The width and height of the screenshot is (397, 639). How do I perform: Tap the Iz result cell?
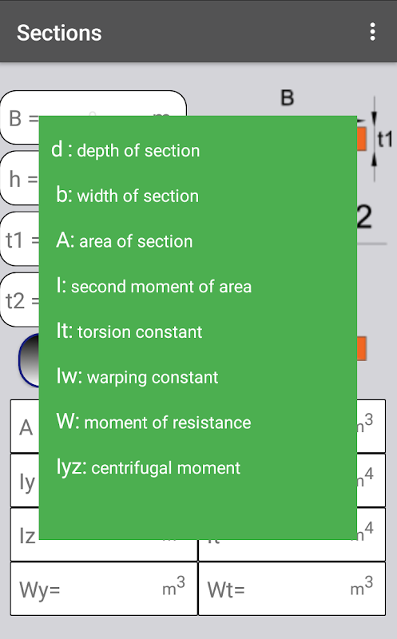[25, 534]
